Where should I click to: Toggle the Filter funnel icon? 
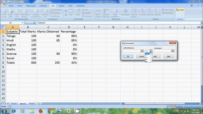coord(78,12)
